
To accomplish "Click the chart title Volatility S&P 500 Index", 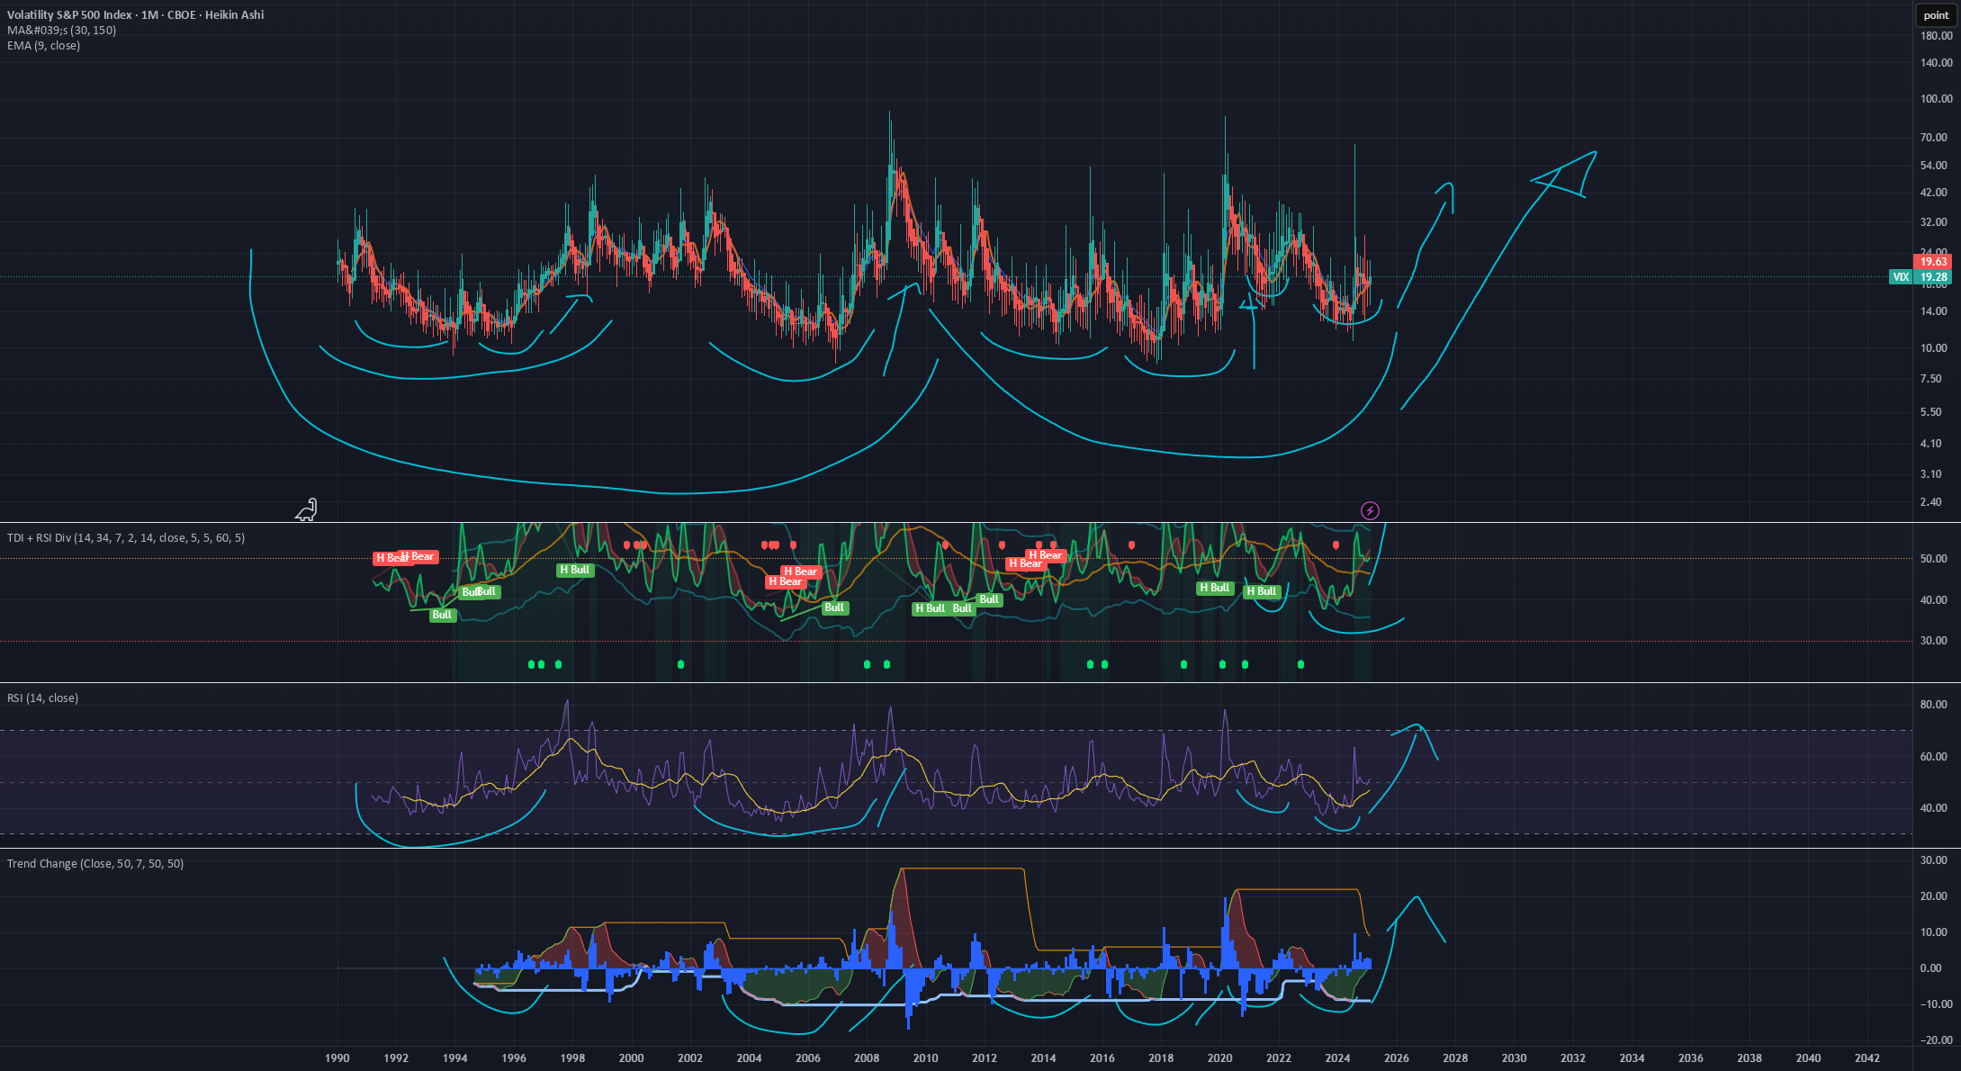I will tap(70, 15).
